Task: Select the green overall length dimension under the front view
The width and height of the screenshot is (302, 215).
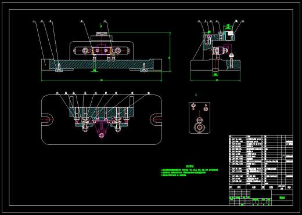Action: point(102,80)
